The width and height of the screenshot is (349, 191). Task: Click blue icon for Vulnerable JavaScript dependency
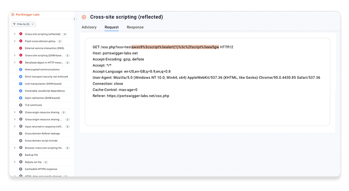tap(21, 91)
